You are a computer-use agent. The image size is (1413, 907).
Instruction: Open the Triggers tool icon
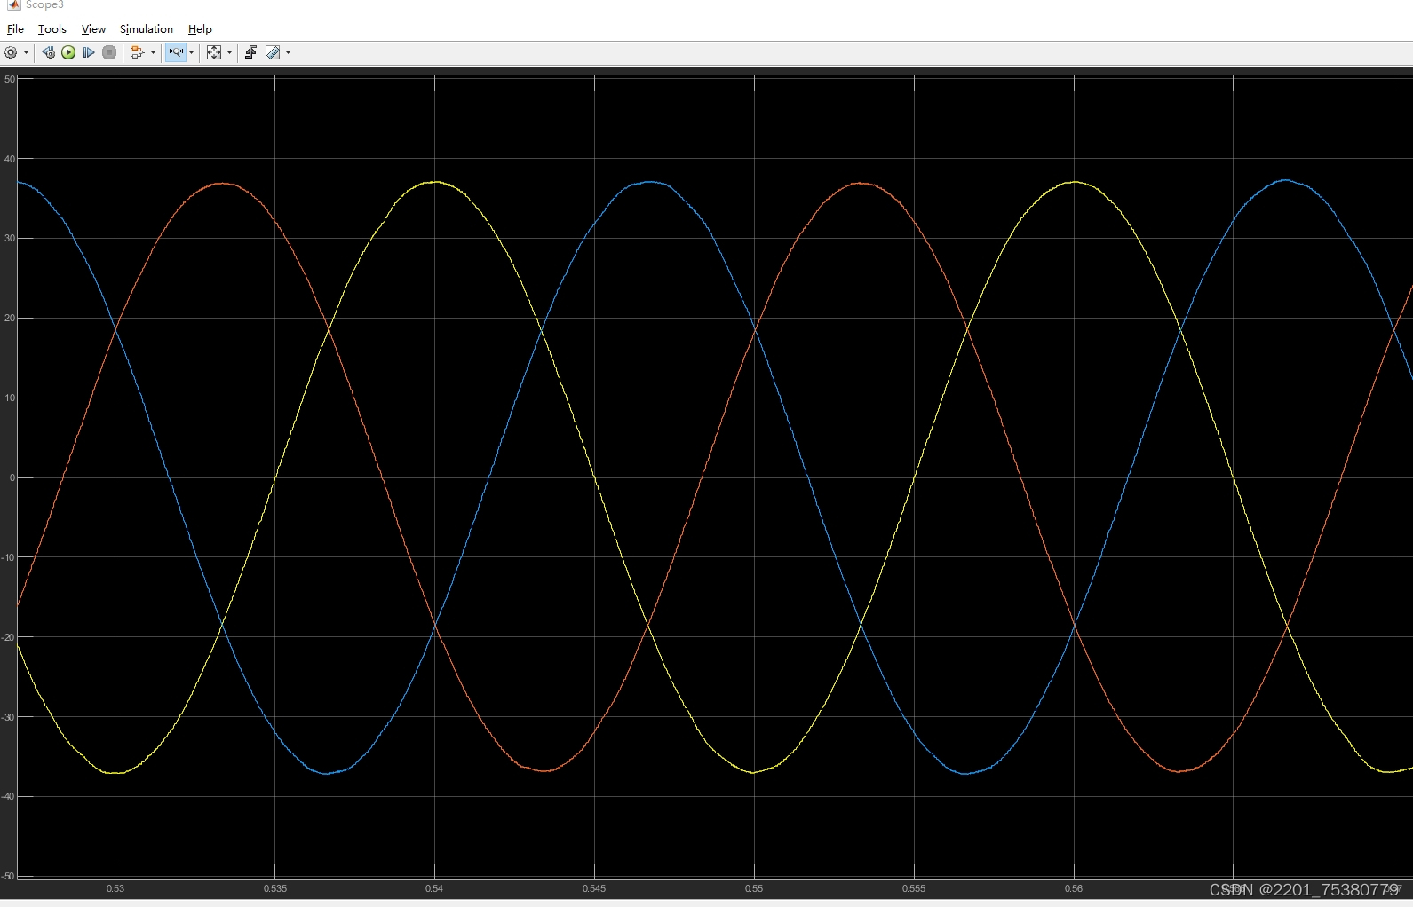250,53
